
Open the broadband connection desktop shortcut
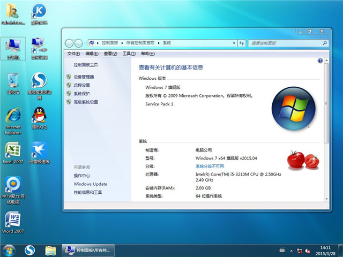[39, 49]
